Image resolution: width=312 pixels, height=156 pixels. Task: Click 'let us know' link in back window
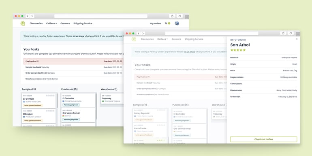tap(78, 36)
